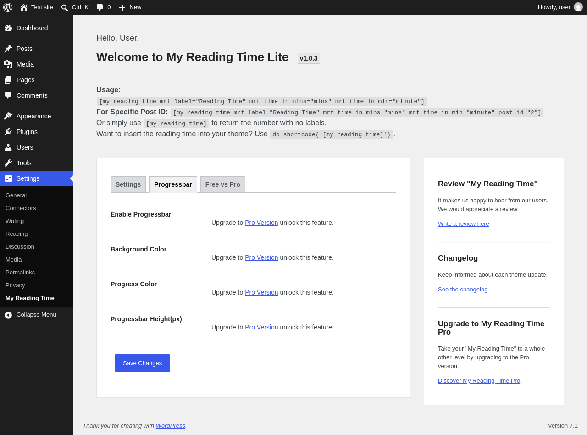Click the Changelog heading

coord(458,258)
